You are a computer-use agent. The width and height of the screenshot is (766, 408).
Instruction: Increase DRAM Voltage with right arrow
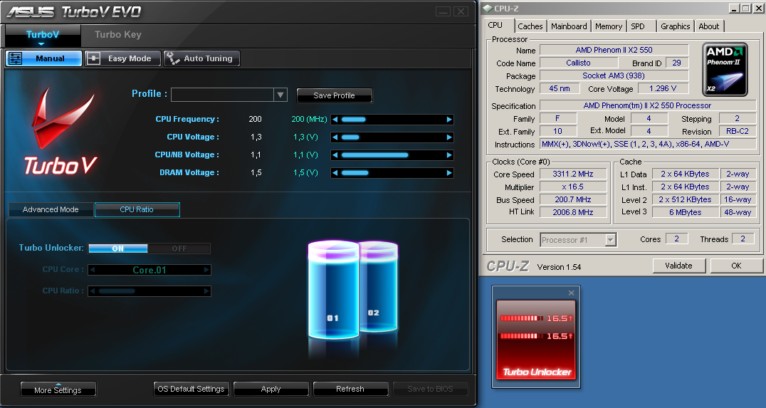pos(449,172)
